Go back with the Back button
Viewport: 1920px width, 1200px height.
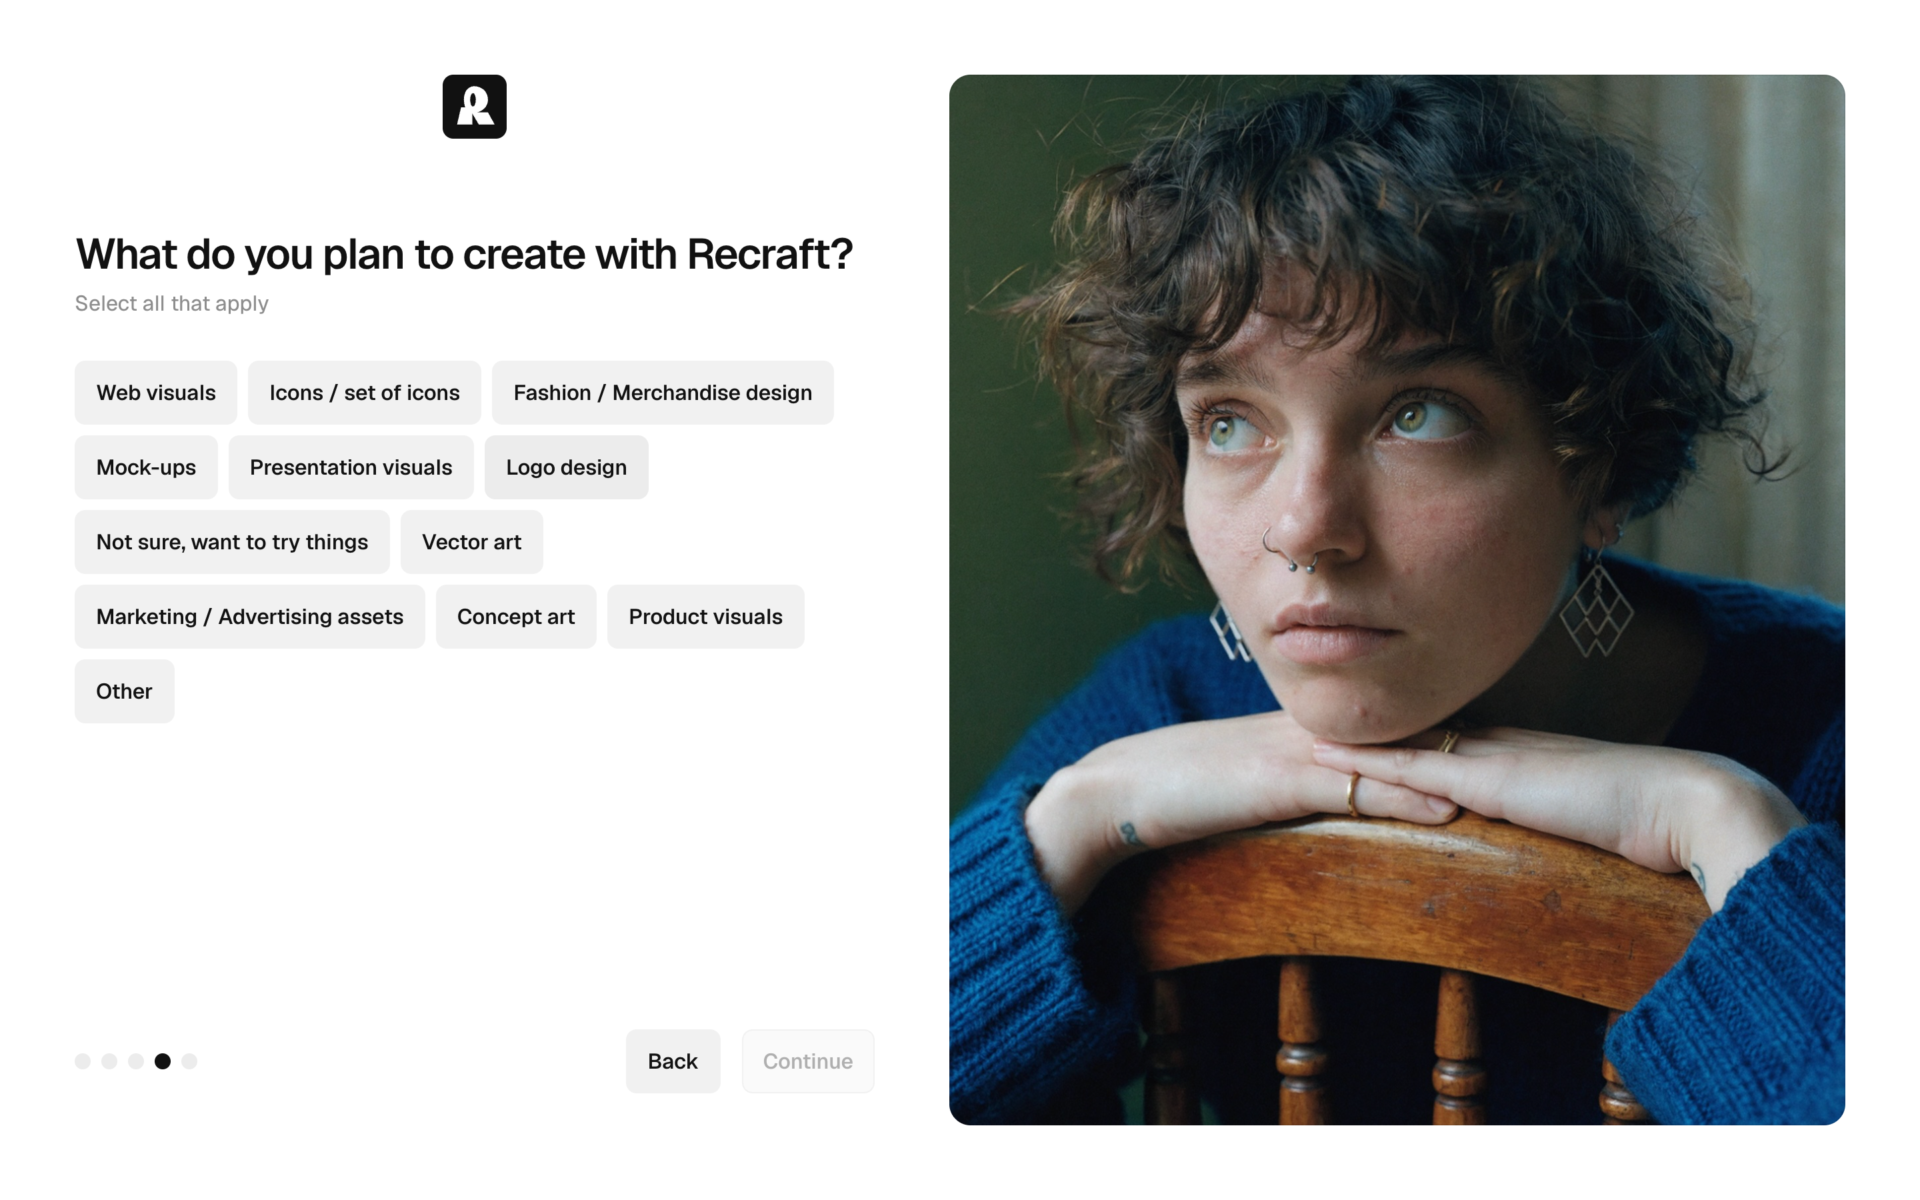673,1061
